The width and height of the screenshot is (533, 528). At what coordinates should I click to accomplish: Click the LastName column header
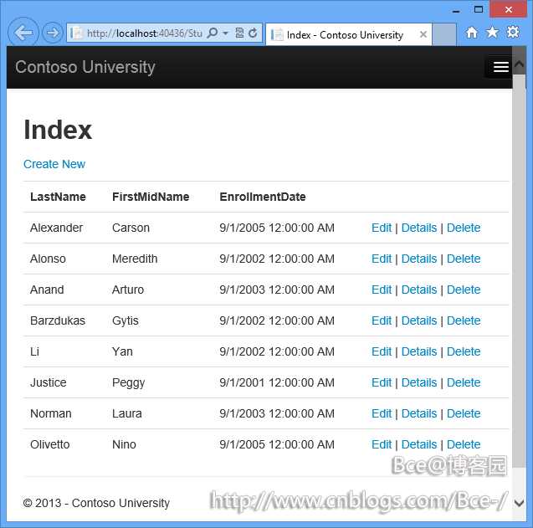point(58,197)
